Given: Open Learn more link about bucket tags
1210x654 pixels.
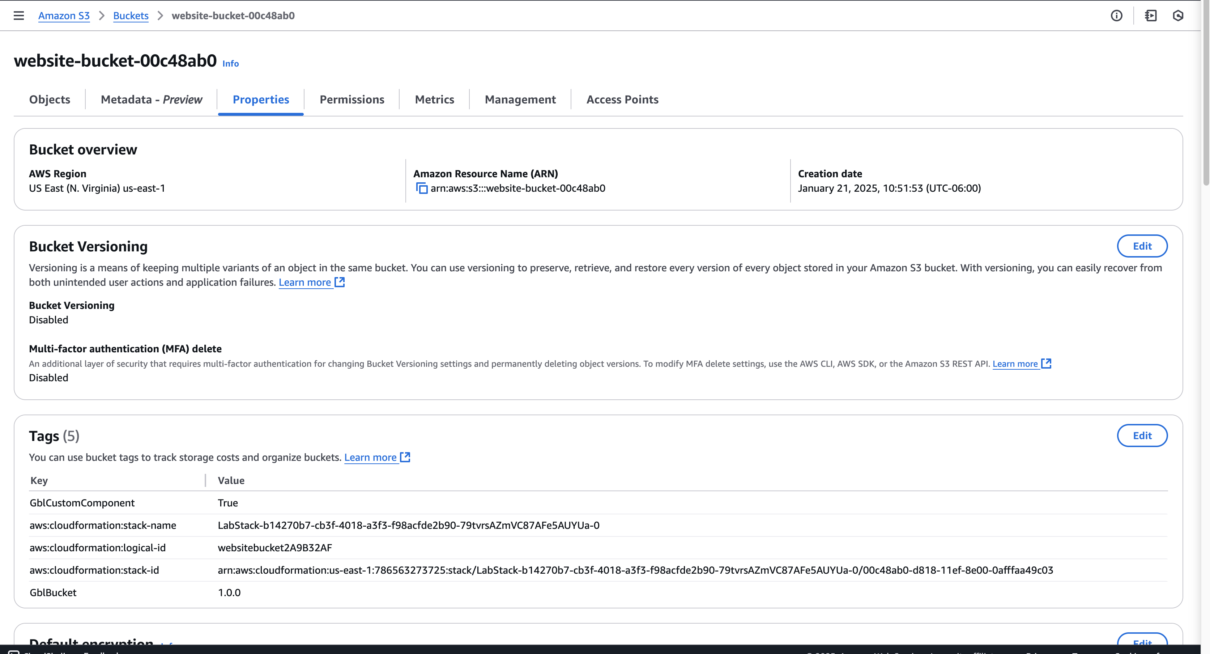Looking at the screenshot, I should (x=371, y=457).
